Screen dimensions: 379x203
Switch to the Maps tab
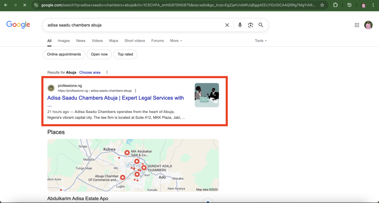[x=114, y=41]
